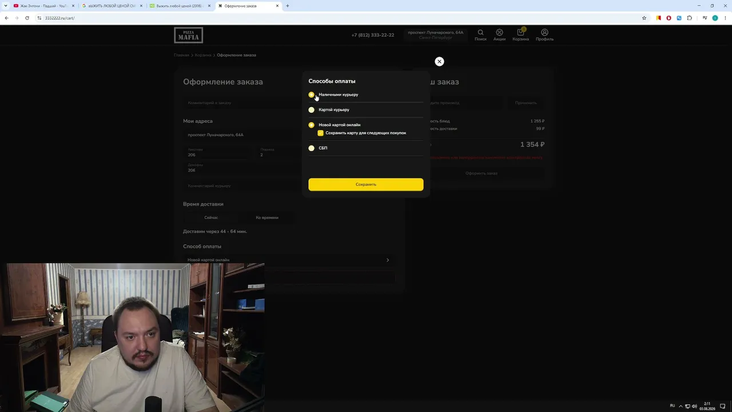Close the Google search tab
This screenshot has width=732, height=412.
(x=141, y=6)
